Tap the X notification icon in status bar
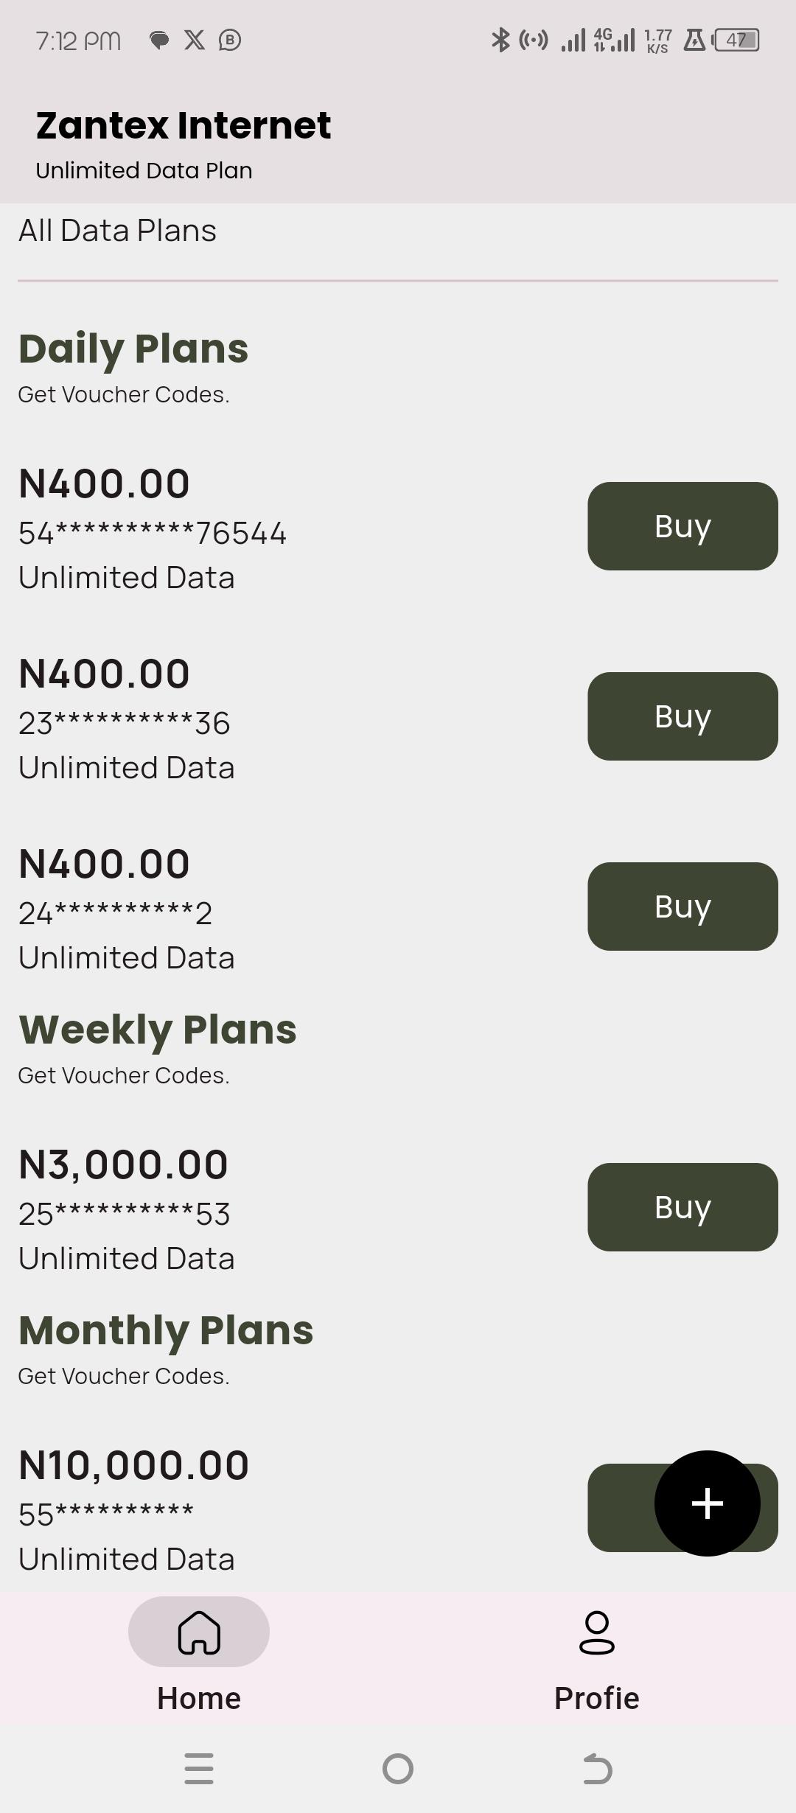 [195, 40]
